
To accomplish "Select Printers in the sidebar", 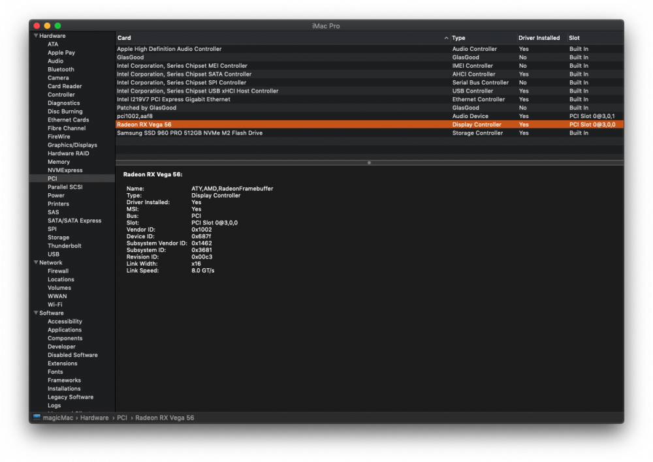I will point(58,204).
